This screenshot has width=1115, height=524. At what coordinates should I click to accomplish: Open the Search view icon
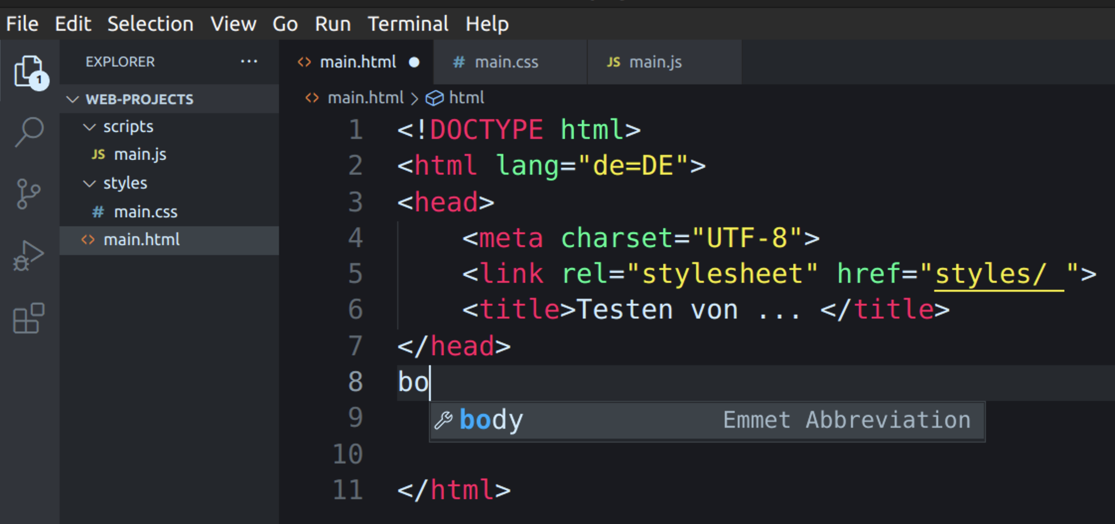point(29,132)
